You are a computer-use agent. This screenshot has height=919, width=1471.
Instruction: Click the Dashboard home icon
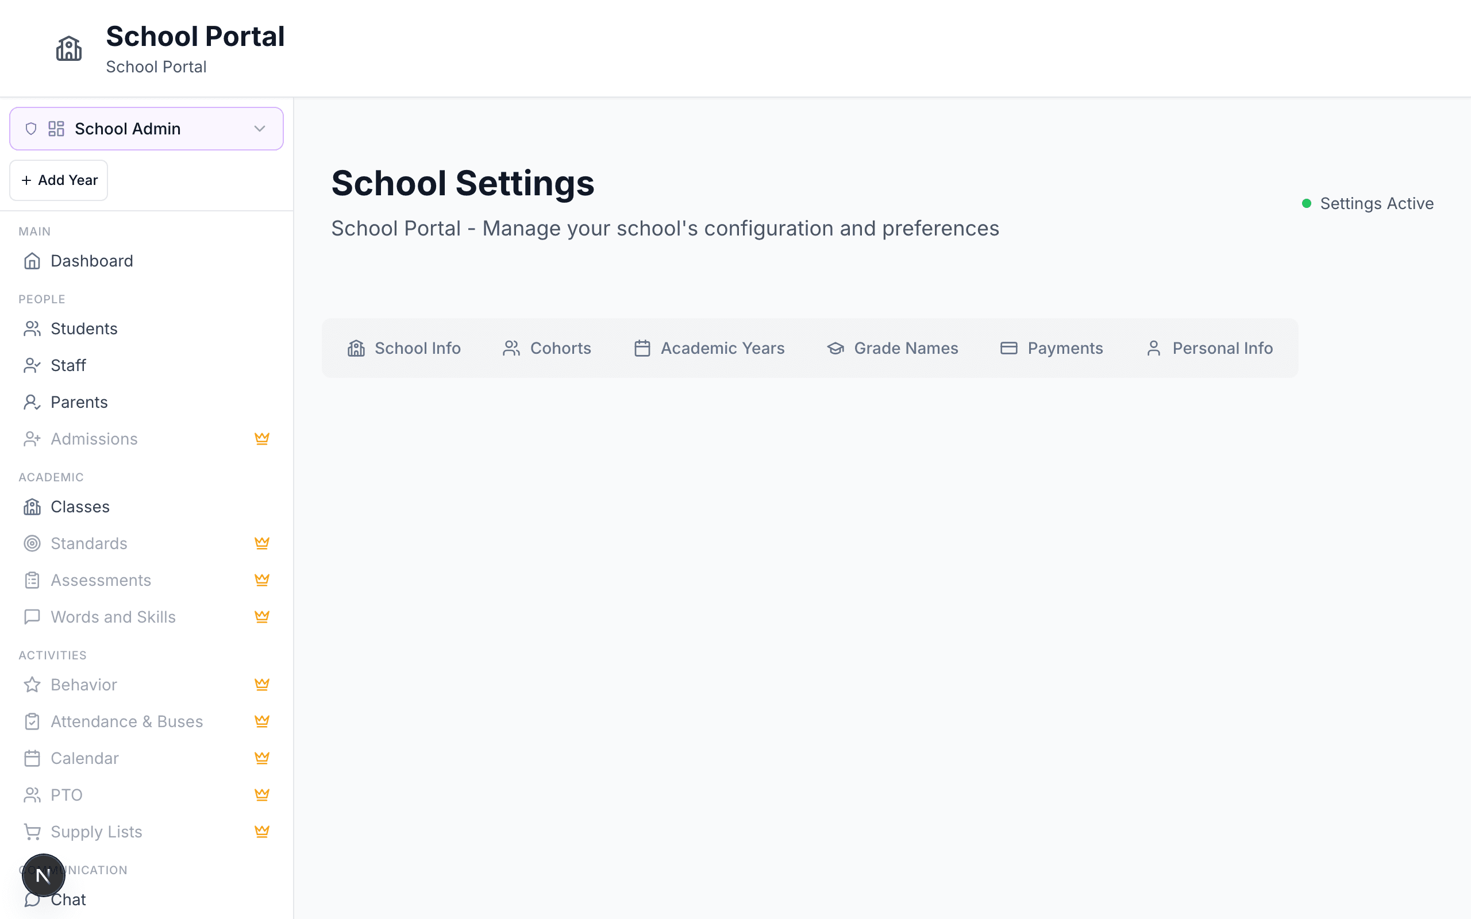(x=32, y=261)
